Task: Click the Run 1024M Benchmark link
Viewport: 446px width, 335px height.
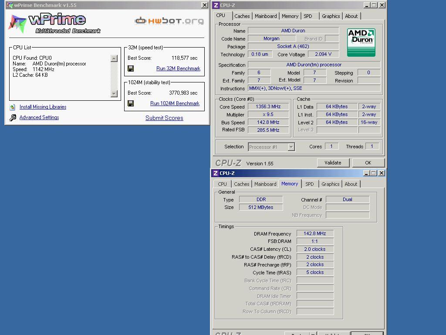Action: [x=175, y=103]
